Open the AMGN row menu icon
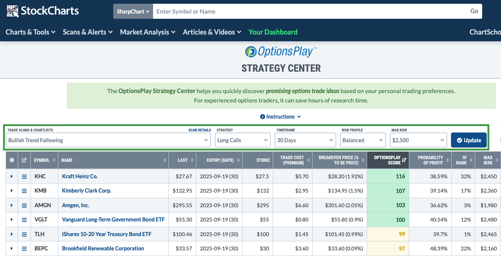501x256 pixels. pos(24,205)
